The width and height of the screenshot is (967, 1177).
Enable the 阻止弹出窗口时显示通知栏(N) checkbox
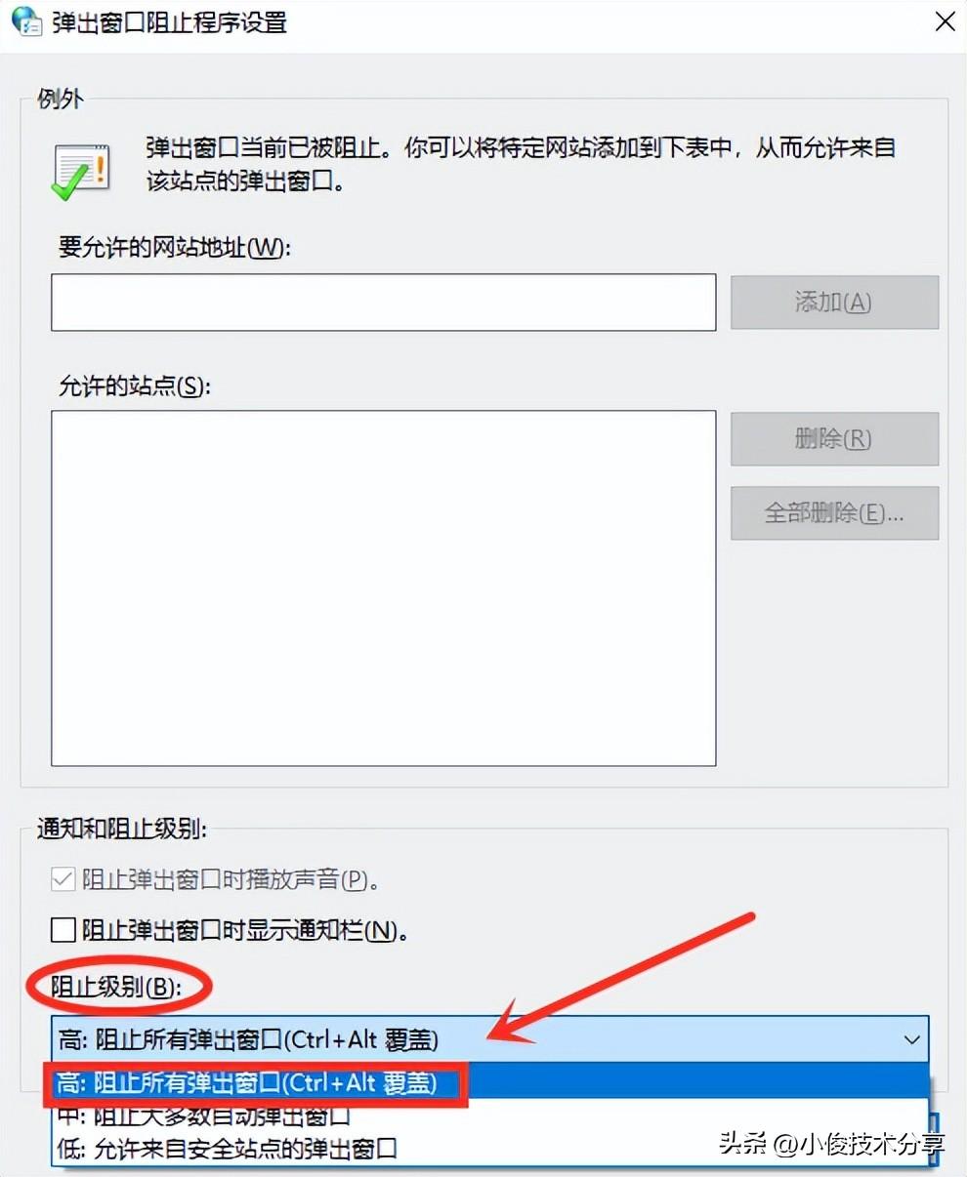pos(63,929)
